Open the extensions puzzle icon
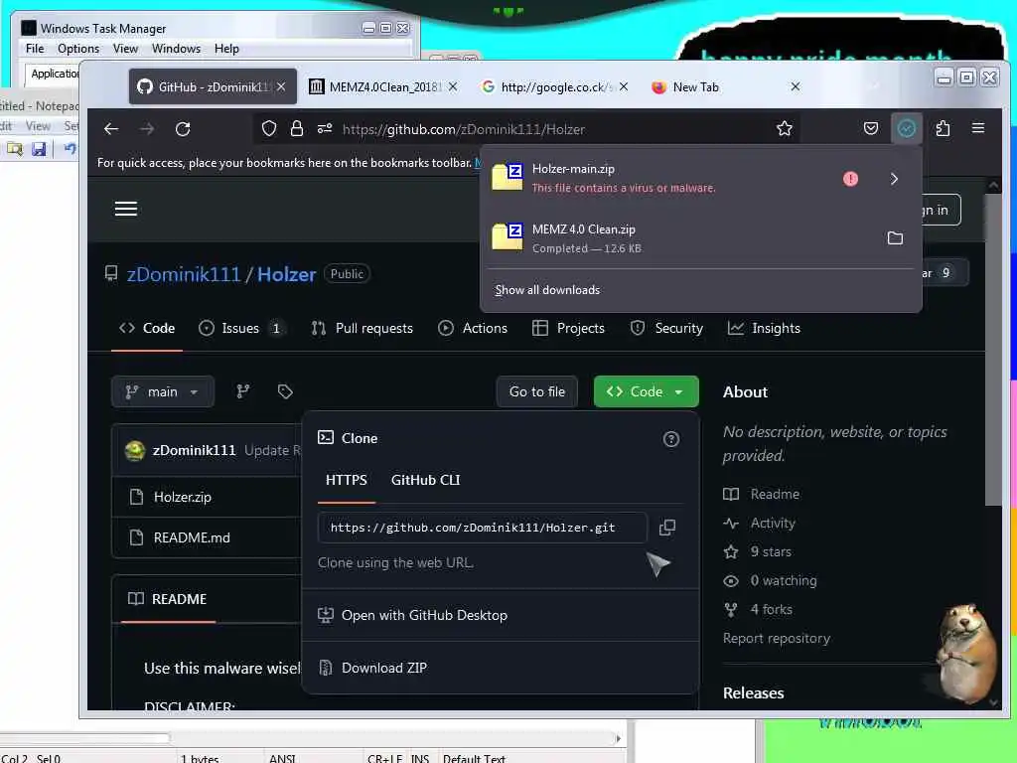Image resolution: width=1017 pixels, height=763 pixels. pos(944,128)
